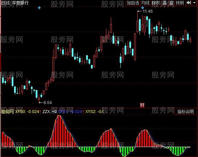Open the 指标说明 indicator description
Image resolution: width=198 pixels, height=157 pixels.
coord(186,112)
